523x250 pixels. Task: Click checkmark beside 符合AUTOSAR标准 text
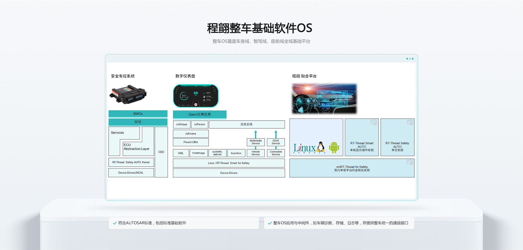[x=115, y=223]
